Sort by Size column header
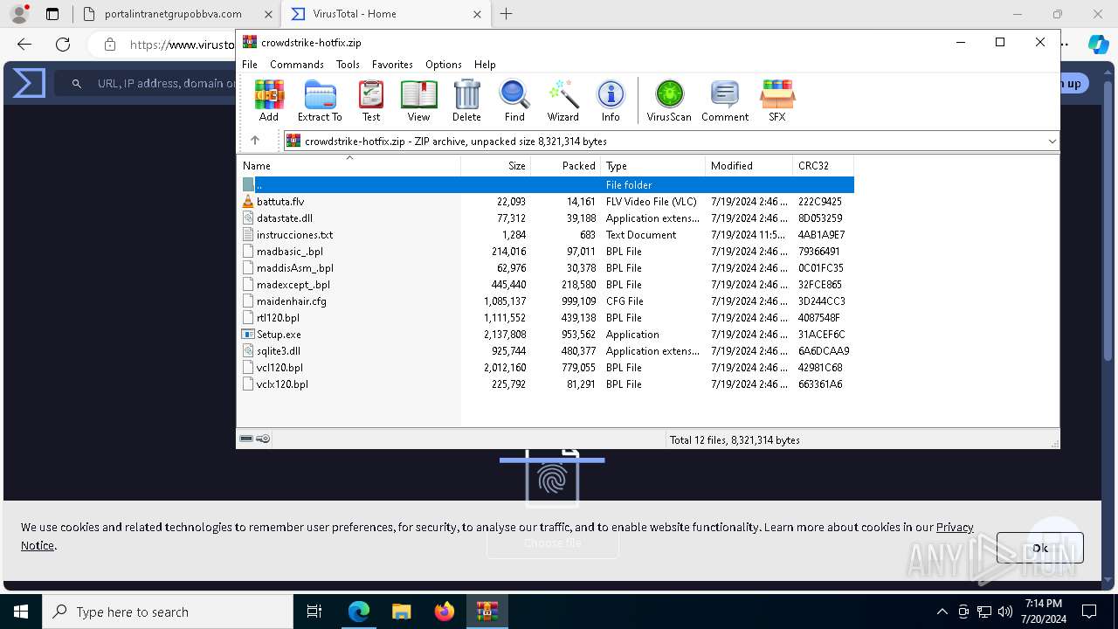The width and height of the screenshot is (1118, 629). 495,166
